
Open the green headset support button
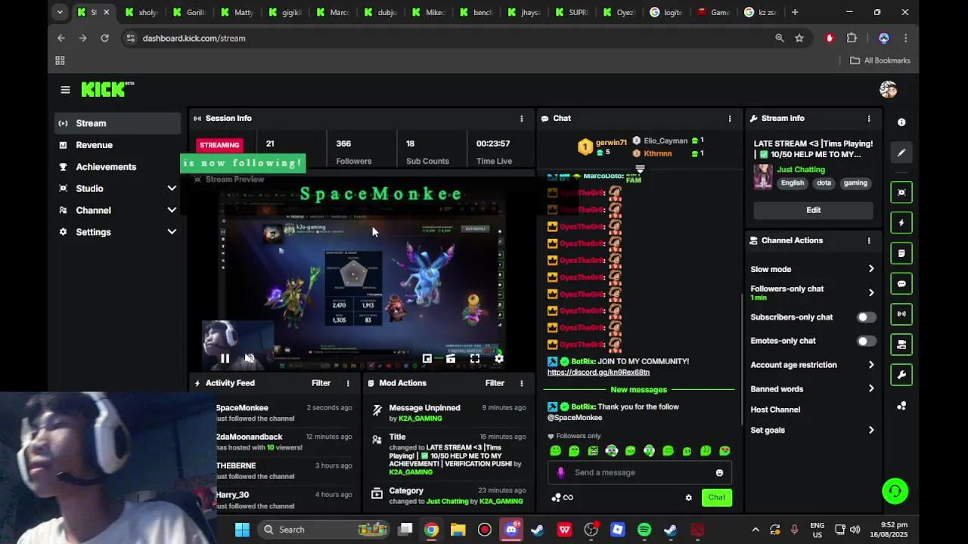pos(895,491)
